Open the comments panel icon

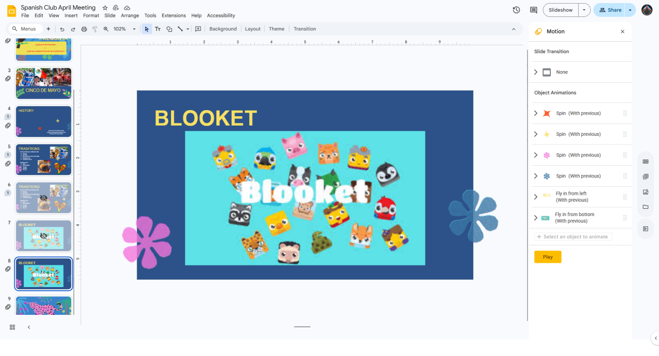533,10
